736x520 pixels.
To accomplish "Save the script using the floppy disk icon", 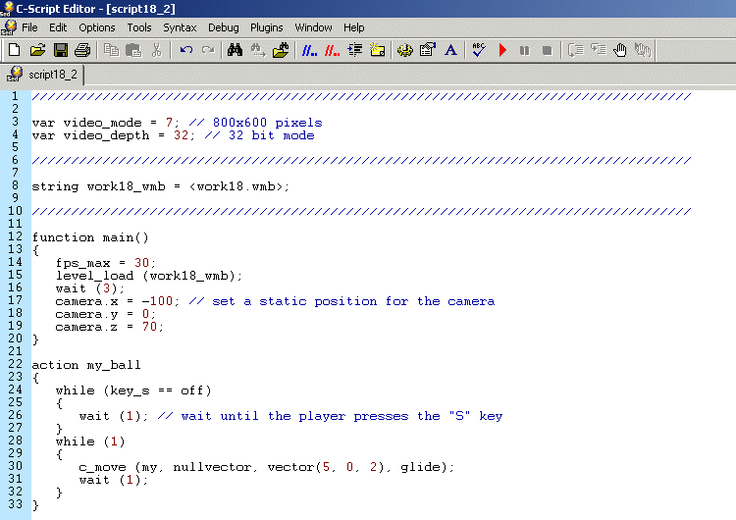I will click(x=60, y=49).
